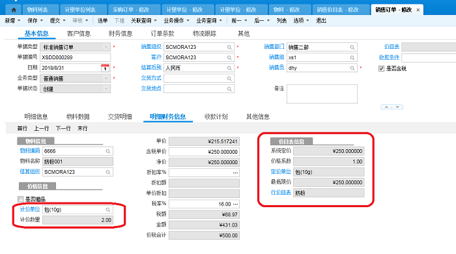Search 销售组织 lookup icon
This screenshot has height=254, width=456.
coord(229,47)
